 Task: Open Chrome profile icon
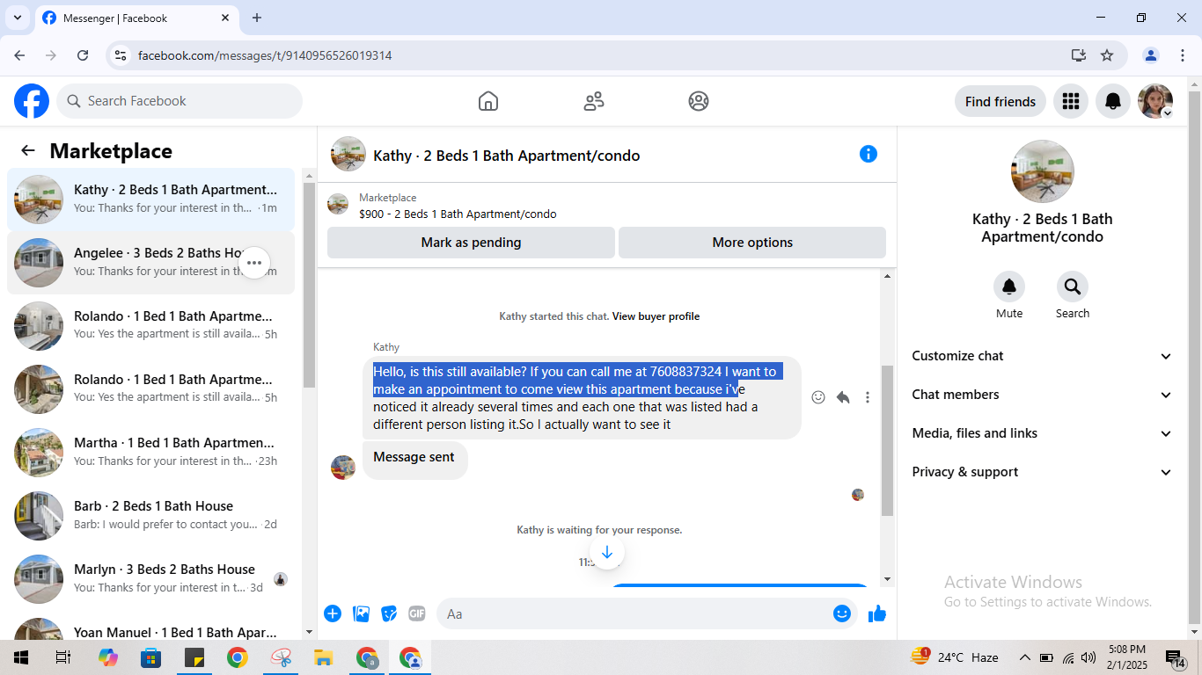click(1151, 55)
